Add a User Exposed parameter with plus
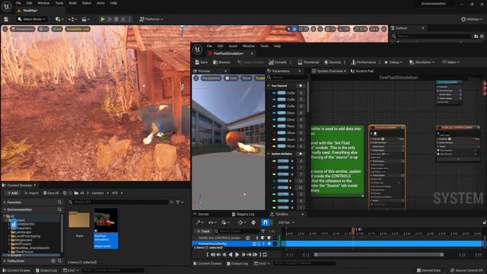Viewport: 487px width, 274px height. pos(301,86)
